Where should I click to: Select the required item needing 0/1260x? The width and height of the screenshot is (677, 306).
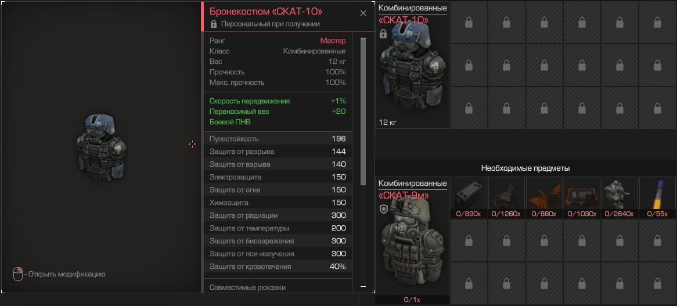point(506,197)
